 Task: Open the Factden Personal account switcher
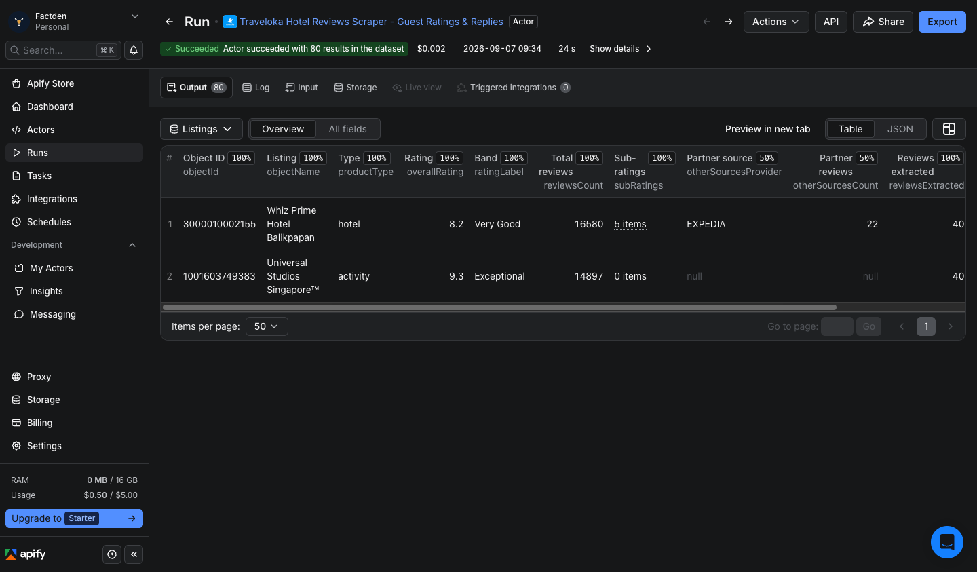point(75,22)
